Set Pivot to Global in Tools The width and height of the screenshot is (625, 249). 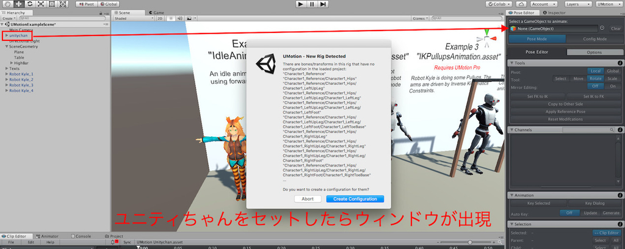[612, 71]
